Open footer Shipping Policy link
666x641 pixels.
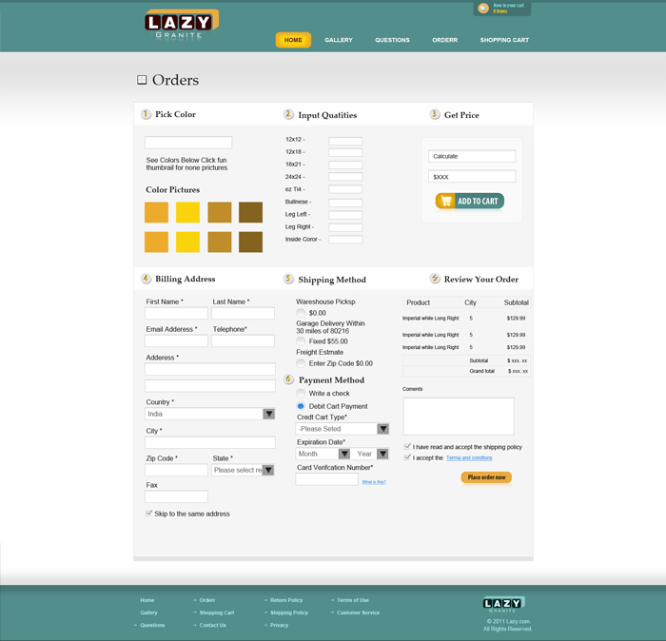click(289, 612)
